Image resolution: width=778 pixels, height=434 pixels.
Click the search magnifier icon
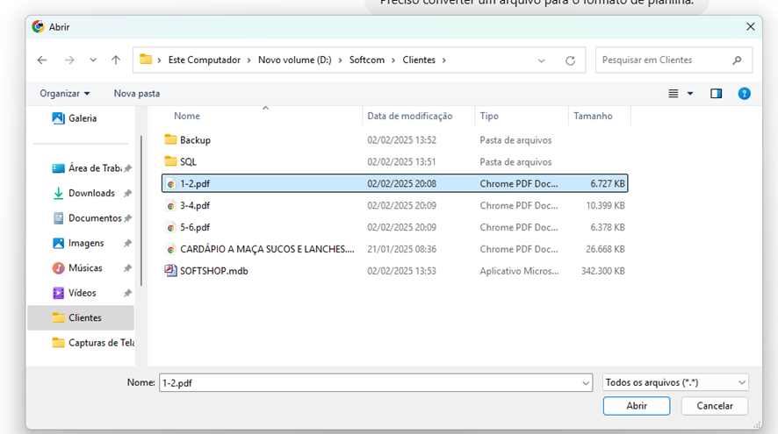pyautogui.click(x=737, y=60)
